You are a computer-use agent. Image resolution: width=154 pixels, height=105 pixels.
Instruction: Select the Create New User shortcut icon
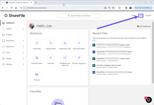(x=65, y=43)
